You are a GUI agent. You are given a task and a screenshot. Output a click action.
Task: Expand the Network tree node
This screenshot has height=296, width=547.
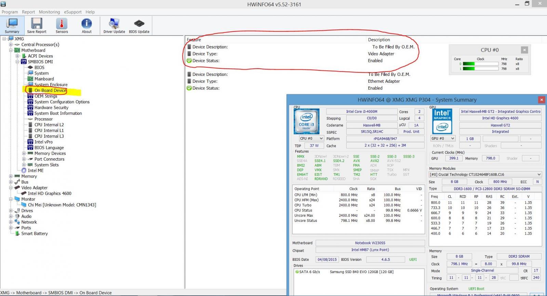11,222
